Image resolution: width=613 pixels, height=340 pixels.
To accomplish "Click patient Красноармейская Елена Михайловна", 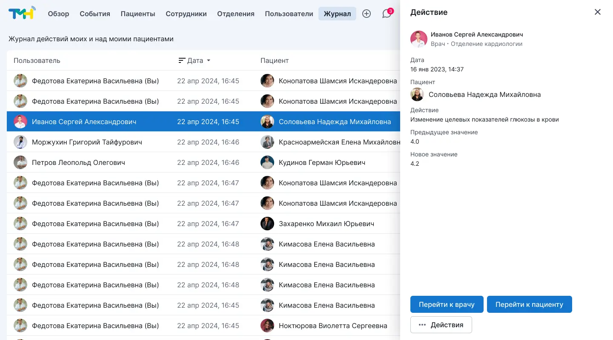I will tap(339, 142).
